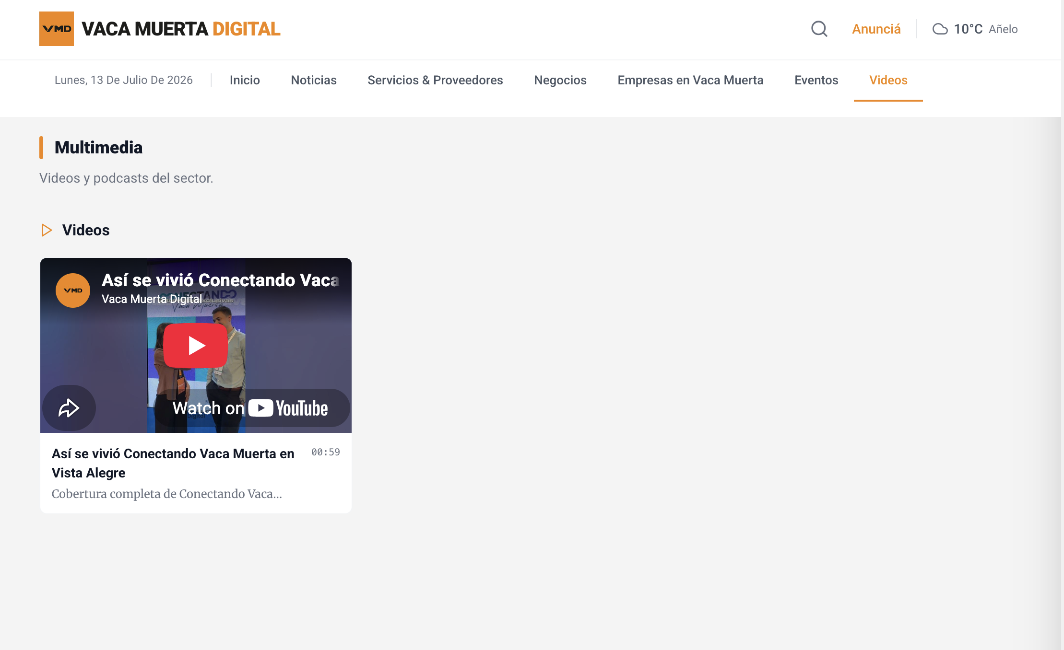Image resolution: width=1064 pixels, height=650 pixels.
Task: Click the video share arrow icon
Action: (x=69, y=408)
